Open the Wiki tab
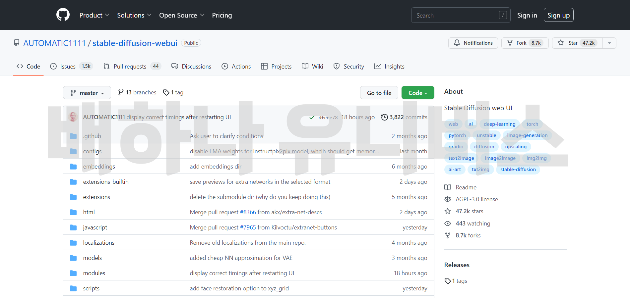Screen dimensions: 630x298 312,67
